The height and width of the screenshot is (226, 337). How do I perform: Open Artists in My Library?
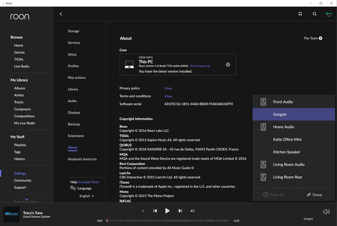(x=19, y=95)
